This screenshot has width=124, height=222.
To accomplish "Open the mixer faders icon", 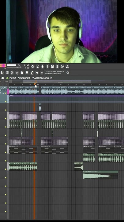I will [12, 73].
